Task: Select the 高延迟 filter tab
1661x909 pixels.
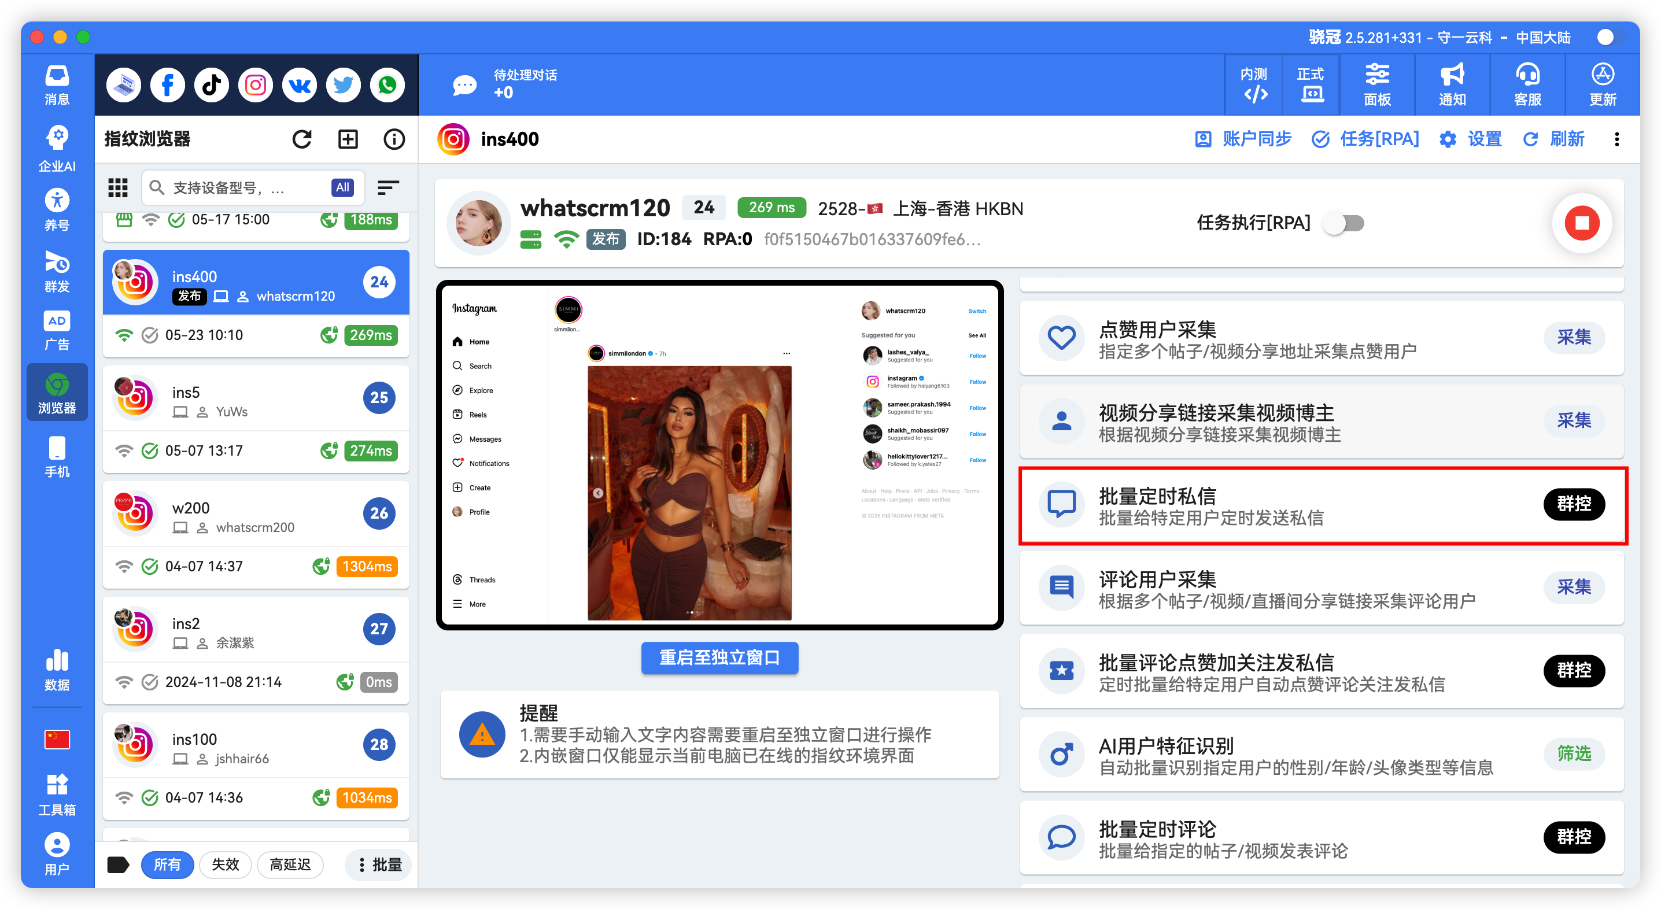Action: pyautogui.click(x=290, y=864)
